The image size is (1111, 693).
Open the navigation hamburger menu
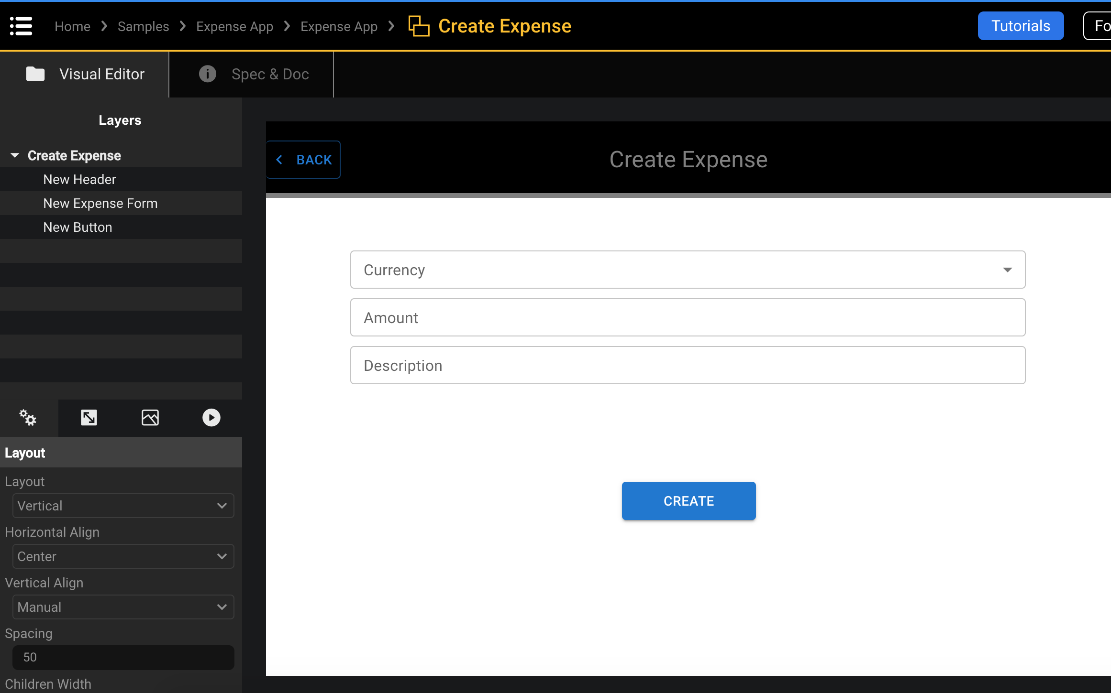pyautogui.click(x=21, y=26)
